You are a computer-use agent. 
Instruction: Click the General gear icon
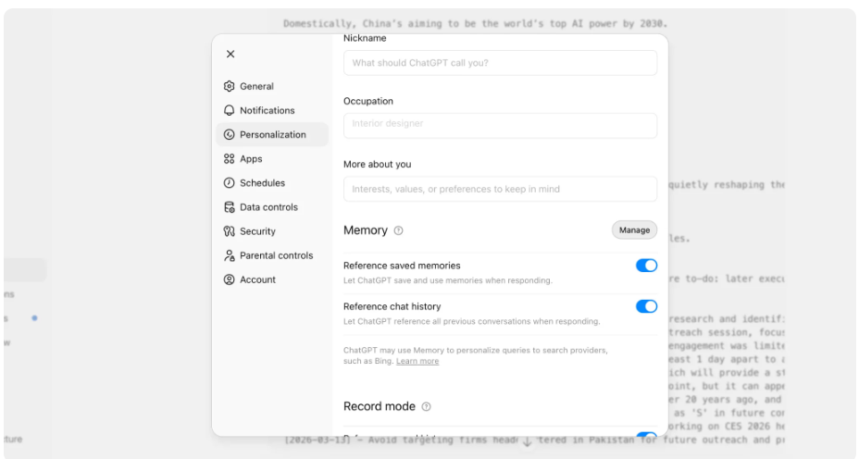coord(230,87)
